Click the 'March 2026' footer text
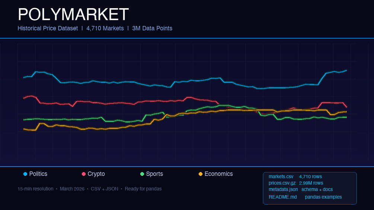This screenshot has height=210, width=374. 72,189
